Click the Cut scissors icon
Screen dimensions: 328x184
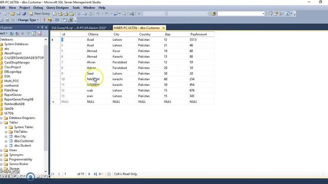(79, 14)
